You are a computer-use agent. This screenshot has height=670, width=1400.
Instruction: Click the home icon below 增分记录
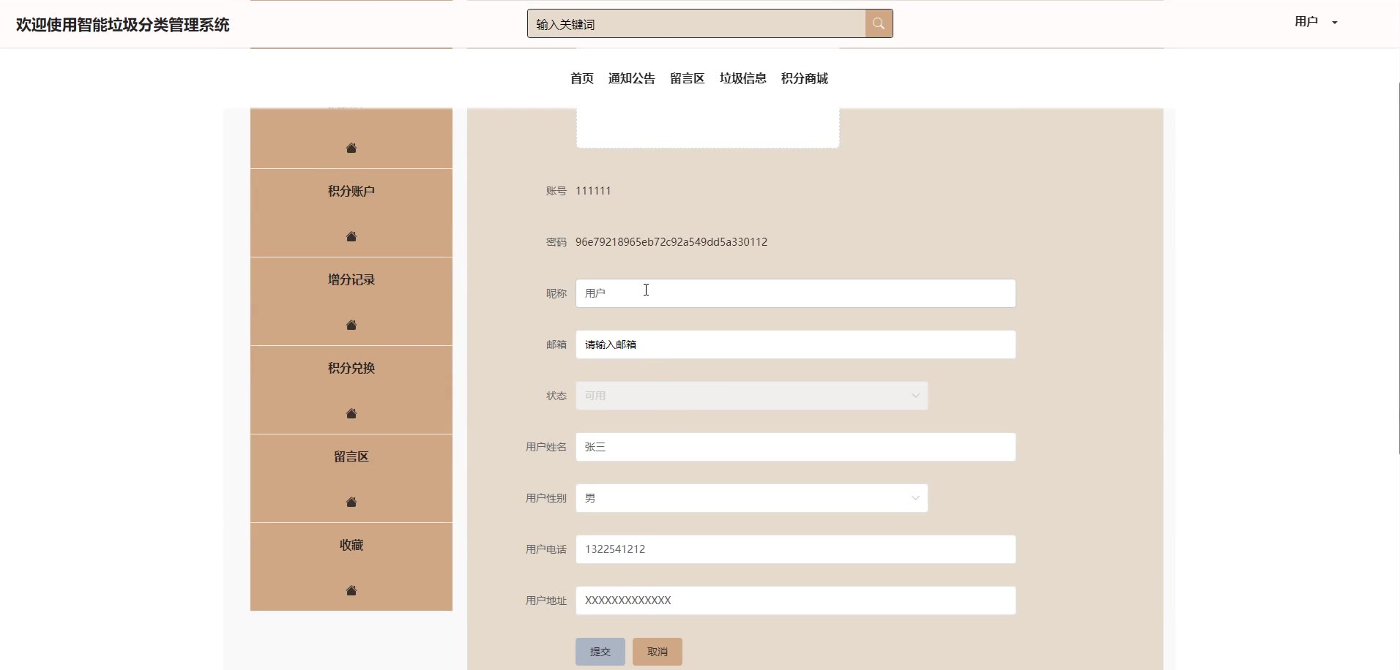351,325
